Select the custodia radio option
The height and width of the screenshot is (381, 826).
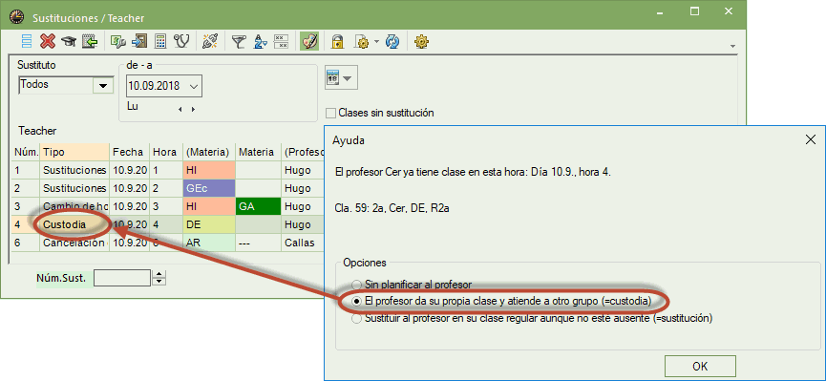pos(357,302)
